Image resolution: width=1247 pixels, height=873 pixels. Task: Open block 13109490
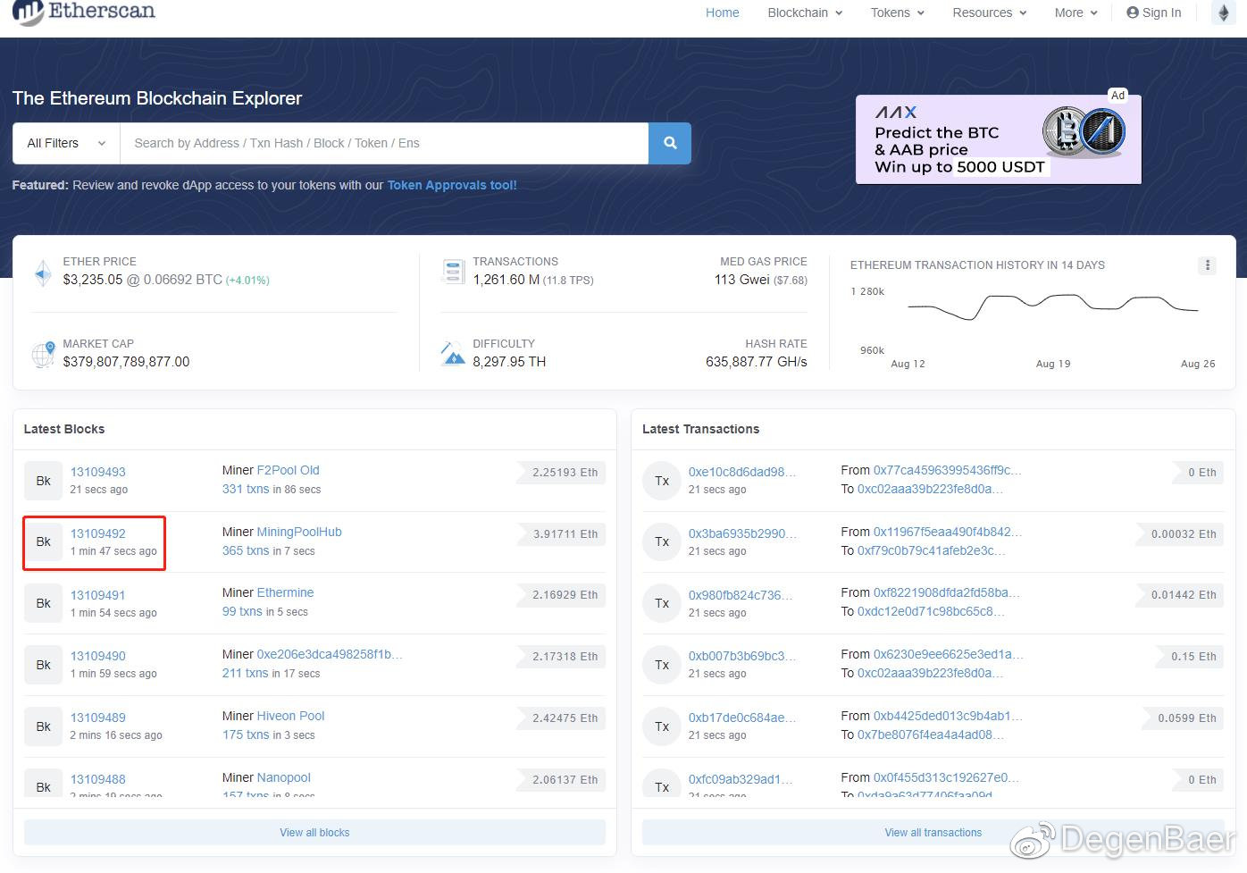point(98,656)
